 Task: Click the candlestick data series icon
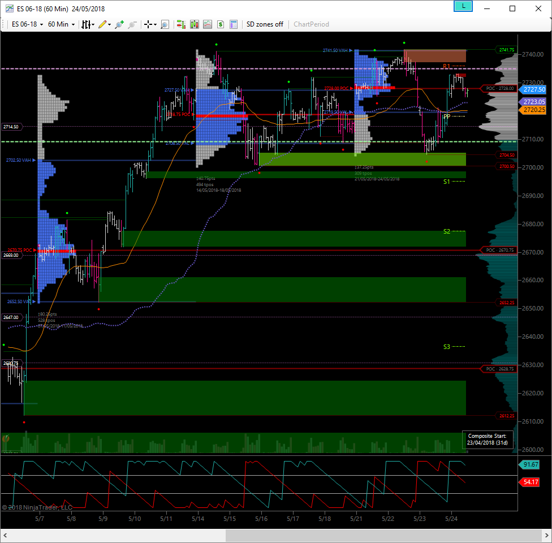(195, 24)
